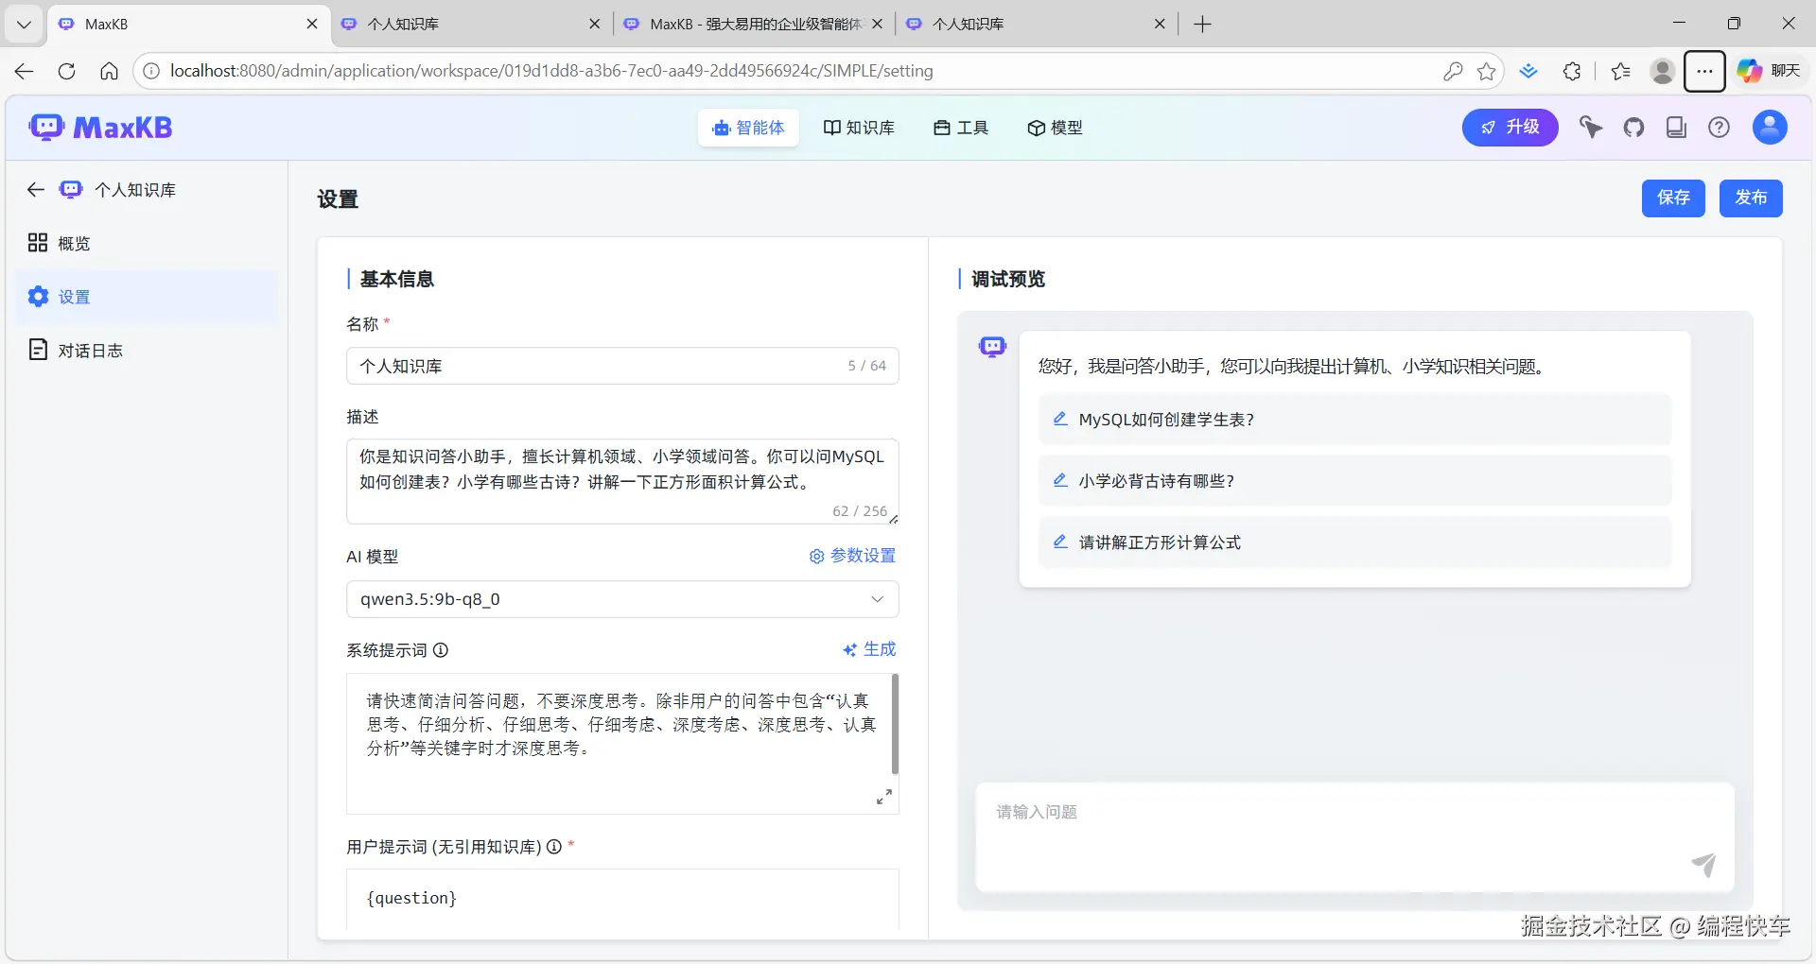Send the question with the paper plane icon

(x=1703, y=864)
